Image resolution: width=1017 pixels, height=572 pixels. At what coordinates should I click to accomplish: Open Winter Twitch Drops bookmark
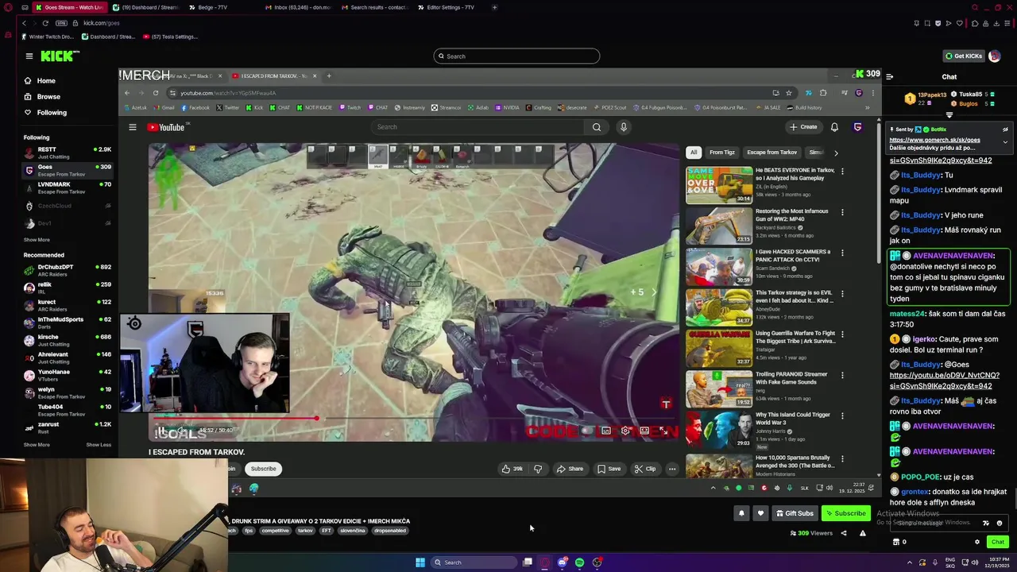(48, 37)
